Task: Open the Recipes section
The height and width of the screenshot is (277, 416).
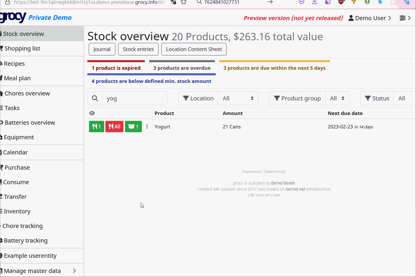Action: (x=15, y=63)
